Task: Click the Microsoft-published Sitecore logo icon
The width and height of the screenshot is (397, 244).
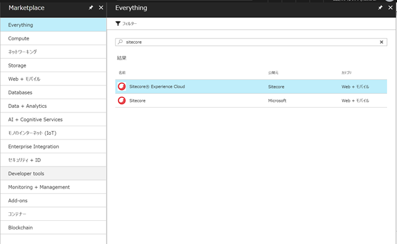Action: pyautogui.click(x=122, y=101)
